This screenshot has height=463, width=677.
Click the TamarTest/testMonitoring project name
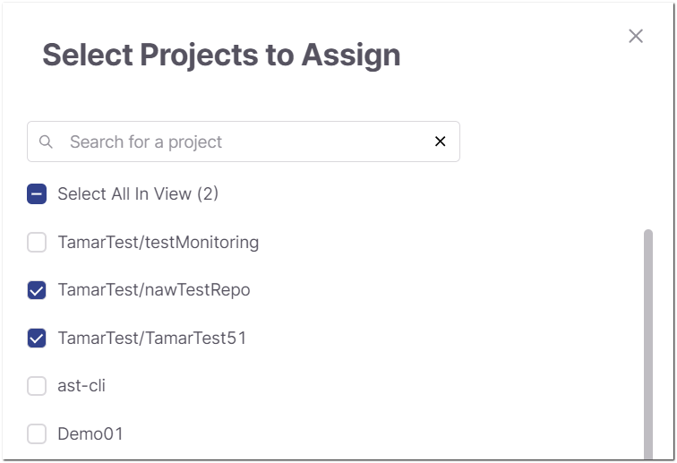[x=158, y=243]
